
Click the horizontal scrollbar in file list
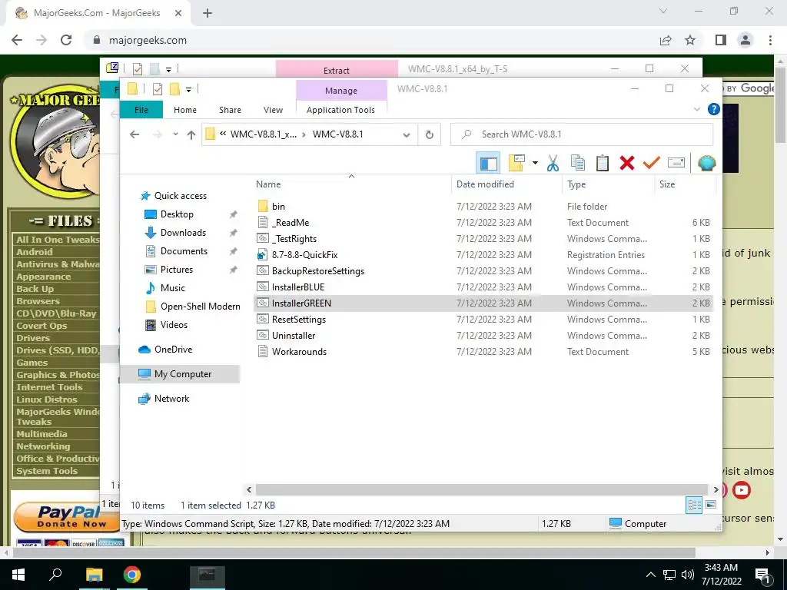click(x=482, y=489)
